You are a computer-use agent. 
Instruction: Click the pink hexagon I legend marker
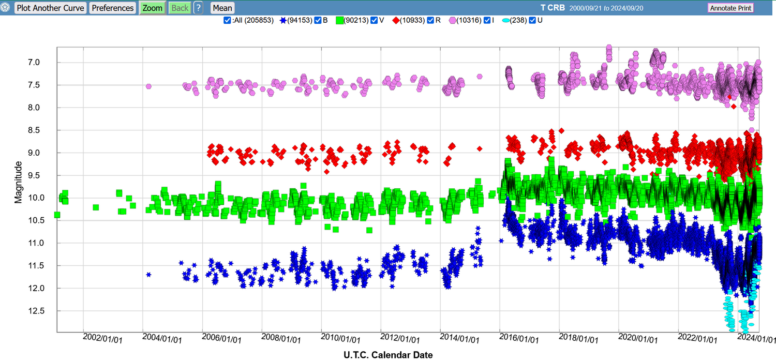(452, 21)
